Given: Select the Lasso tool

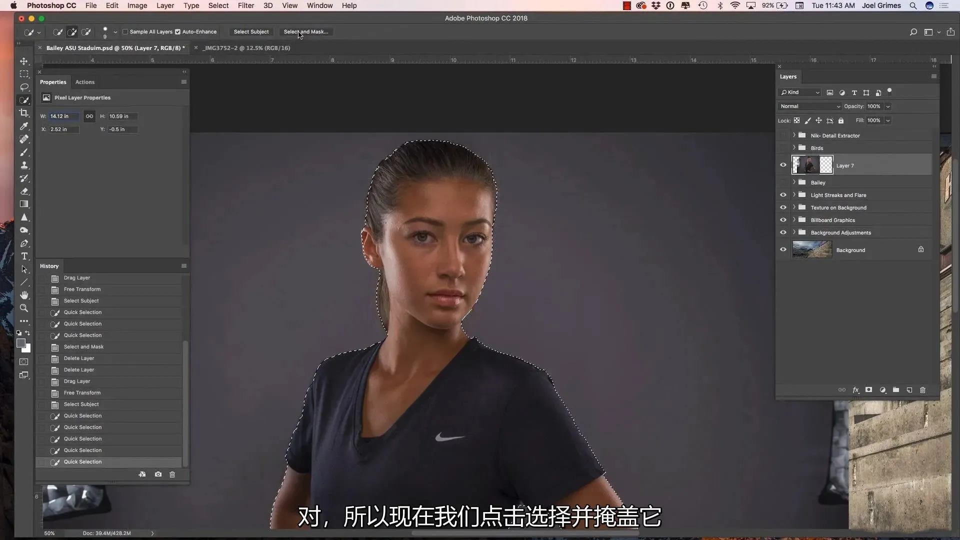Looking at the screenshot, I should tap(24, 87).
